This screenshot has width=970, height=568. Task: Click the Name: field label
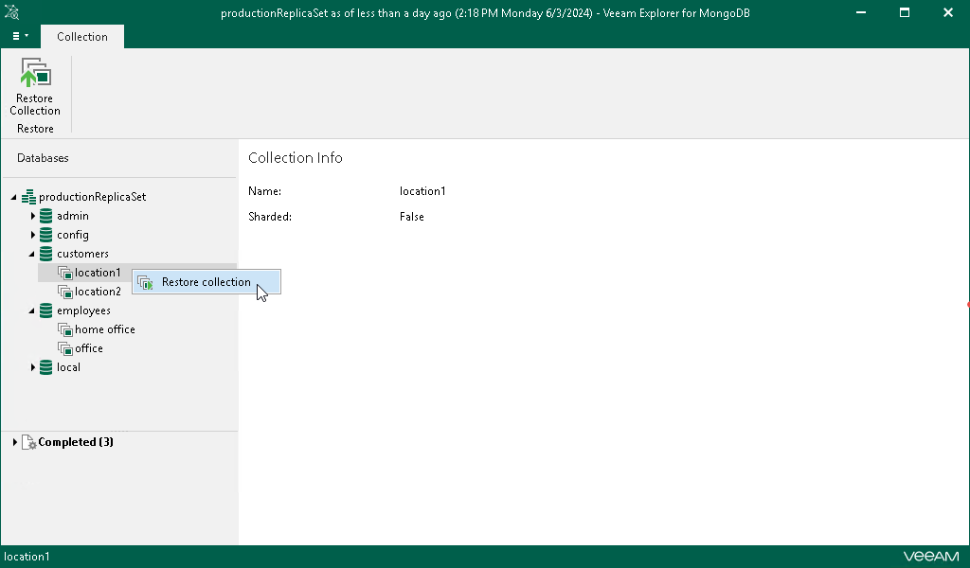[265, 191]
